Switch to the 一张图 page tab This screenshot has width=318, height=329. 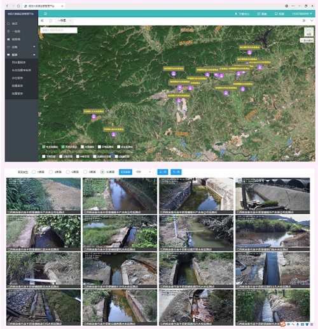(62, 20)
